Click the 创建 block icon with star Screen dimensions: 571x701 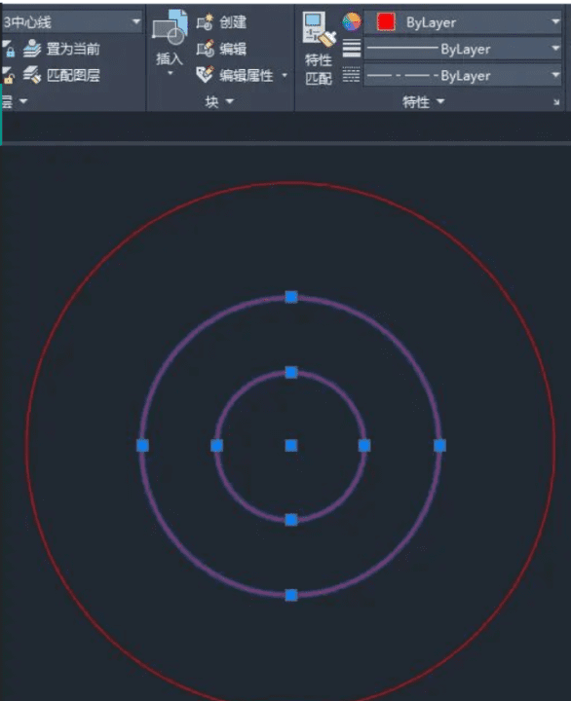pos(205,21)
